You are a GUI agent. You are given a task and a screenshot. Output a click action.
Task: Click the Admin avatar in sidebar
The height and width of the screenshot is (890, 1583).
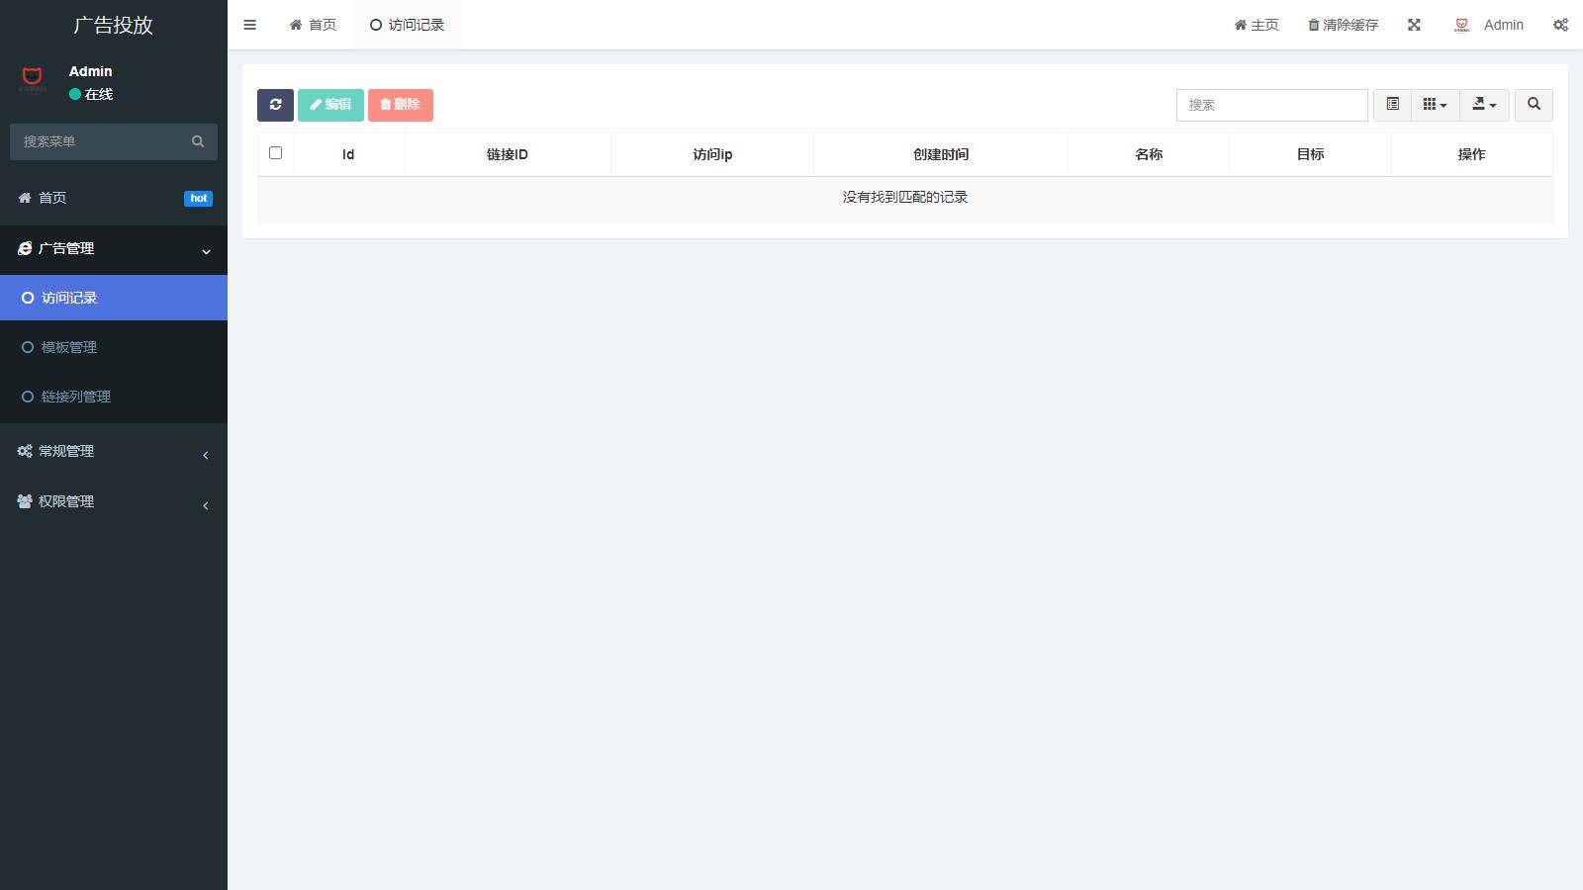33,79
